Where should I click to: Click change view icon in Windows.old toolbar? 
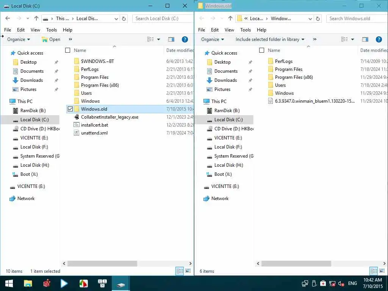[344, 39]
